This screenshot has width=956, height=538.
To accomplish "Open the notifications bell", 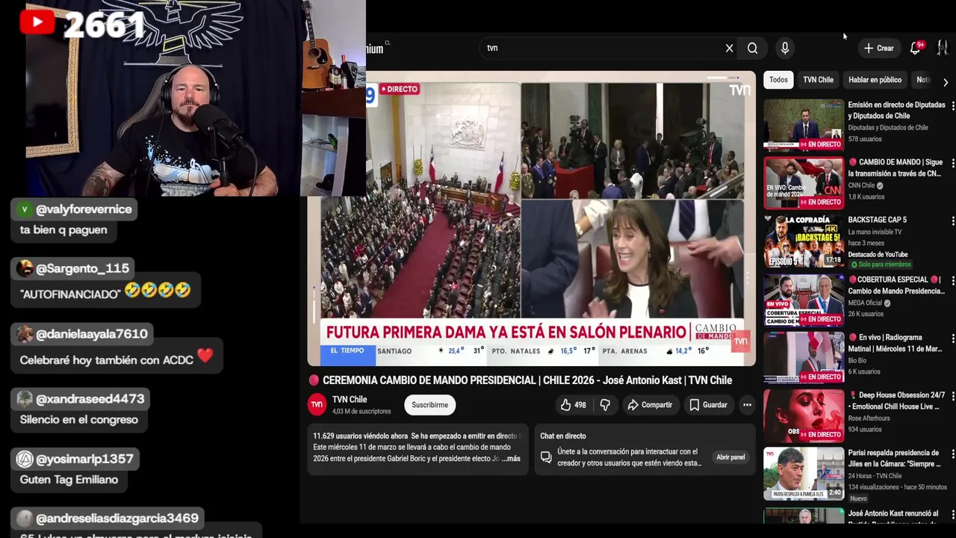I will coord(916,48).
